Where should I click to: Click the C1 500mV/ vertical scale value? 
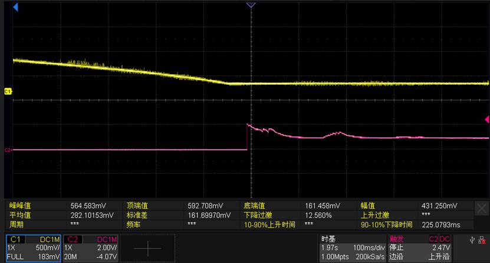[x=48, y=248]
